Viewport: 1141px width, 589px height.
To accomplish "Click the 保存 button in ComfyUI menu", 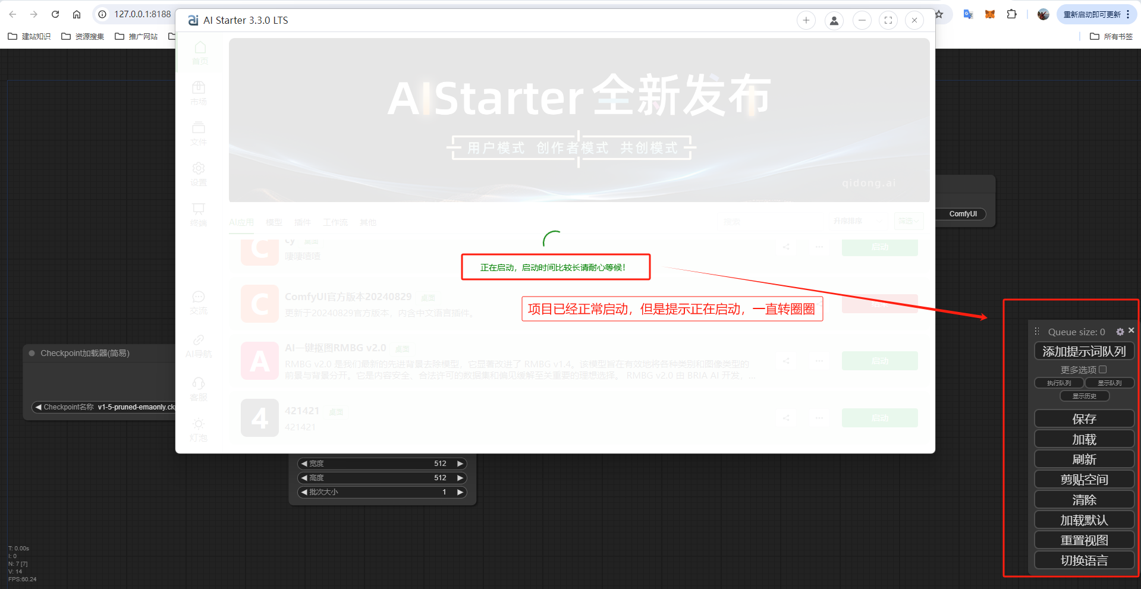I will 1084,418.
